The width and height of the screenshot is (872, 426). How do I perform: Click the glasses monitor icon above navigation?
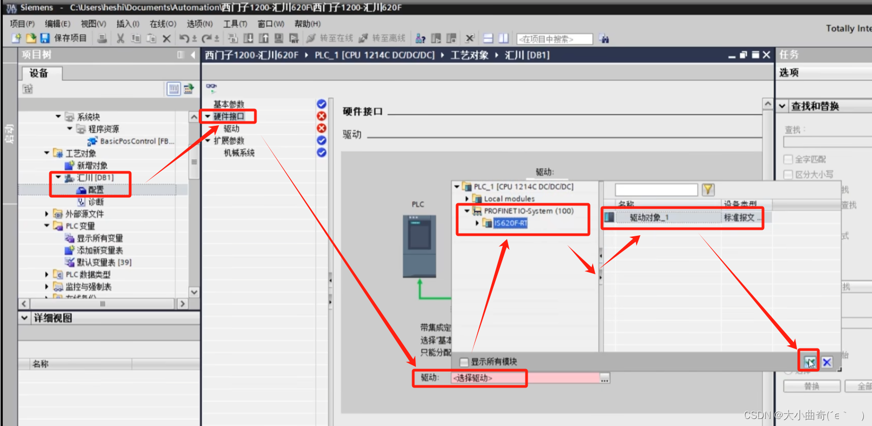click(211, 87)
